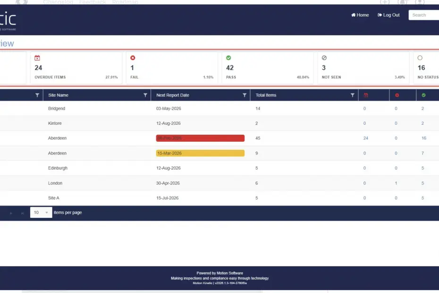Viewport: 439px width, 293px height.
Task: Go to Home in navigation bar
Action: click(x=360, y=15)
